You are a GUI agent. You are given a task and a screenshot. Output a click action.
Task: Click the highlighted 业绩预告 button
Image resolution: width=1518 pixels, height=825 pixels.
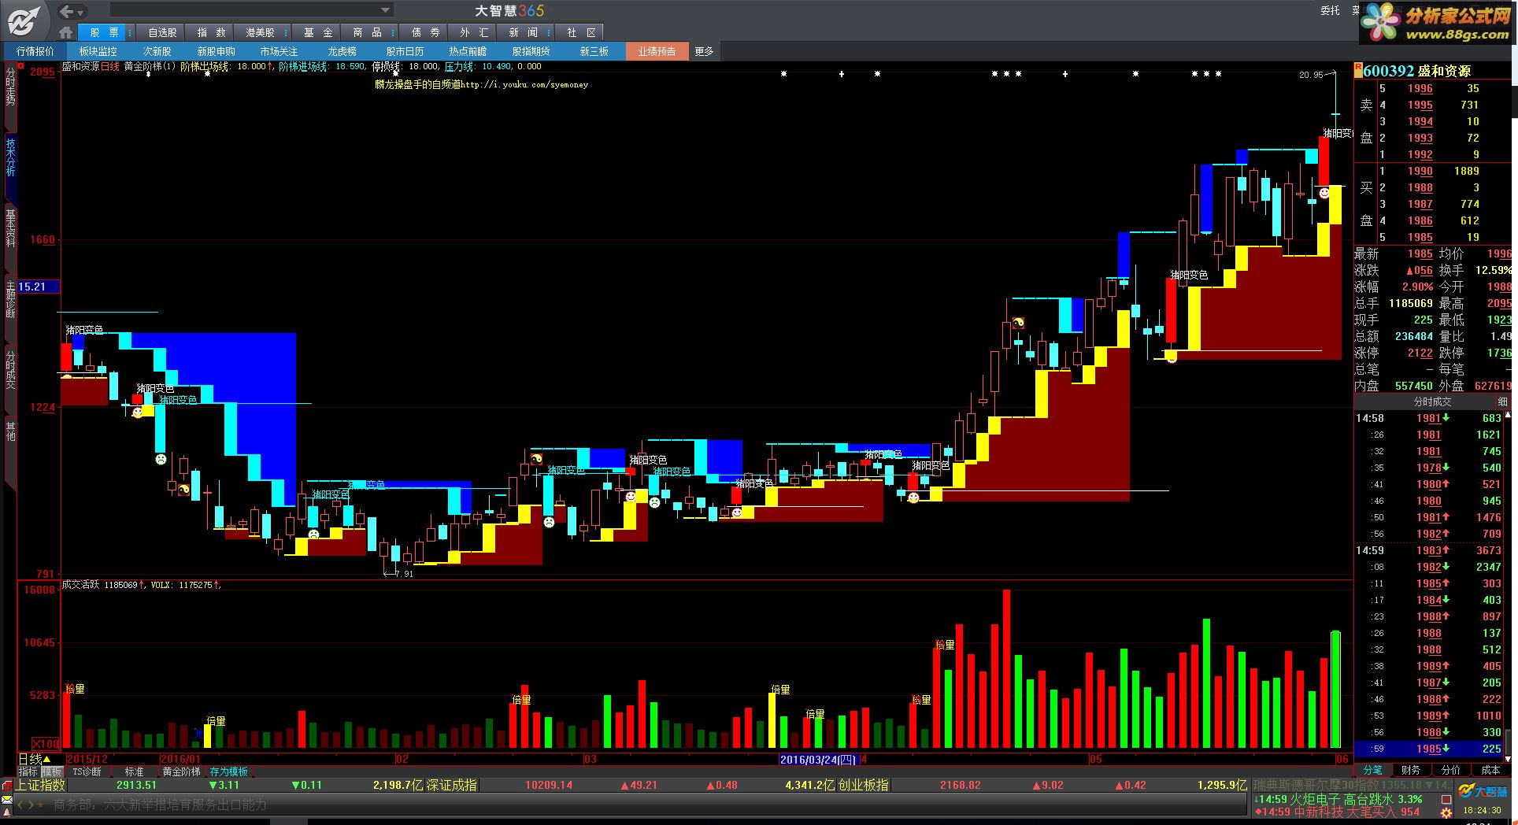point(657,51)
